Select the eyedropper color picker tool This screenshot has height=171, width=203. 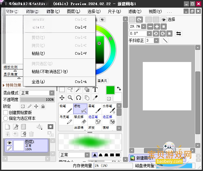point(95,98)
